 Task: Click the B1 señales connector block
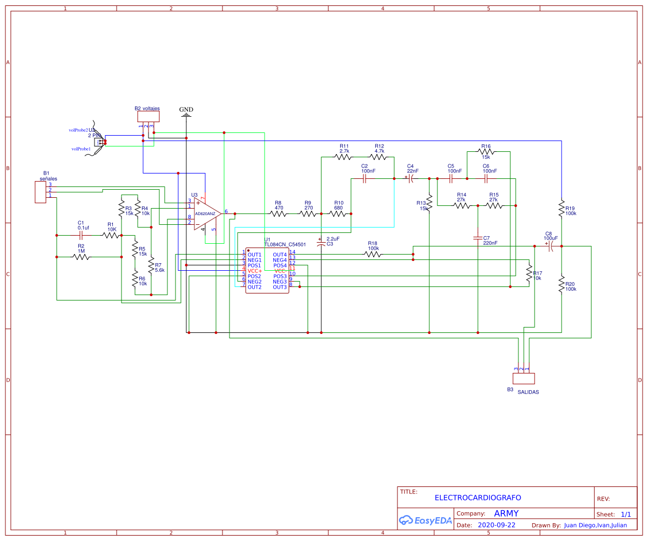click(x=40, y=192)
